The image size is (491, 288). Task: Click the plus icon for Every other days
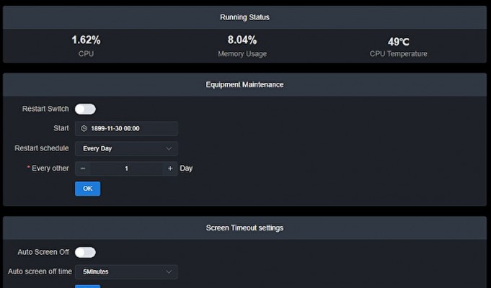pyautogui.click(x=170, y=168)
